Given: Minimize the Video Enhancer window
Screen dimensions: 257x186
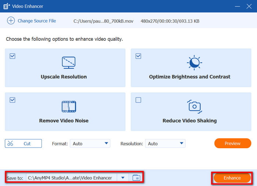Looking at the screenshot, I should 237,6.
